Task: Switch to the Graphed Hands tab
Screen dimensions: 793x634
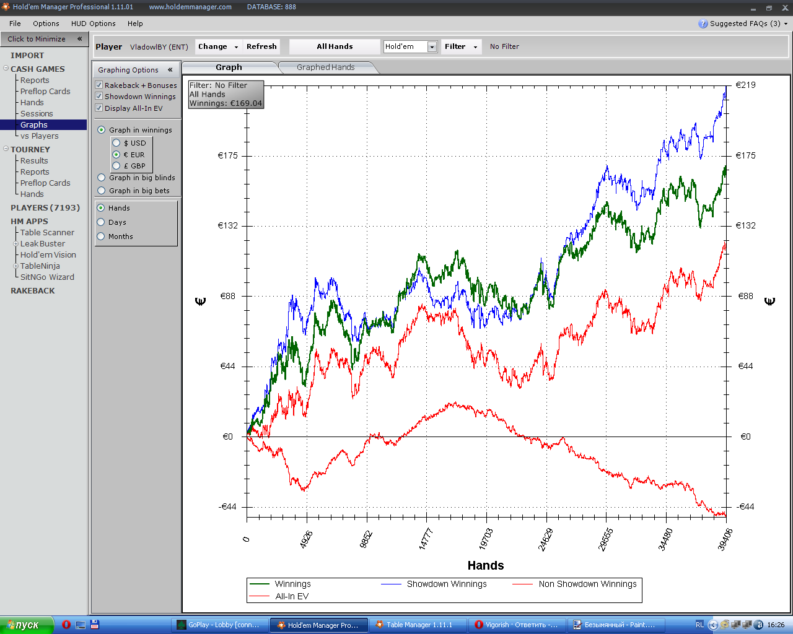Action: (x=325, y=67)
